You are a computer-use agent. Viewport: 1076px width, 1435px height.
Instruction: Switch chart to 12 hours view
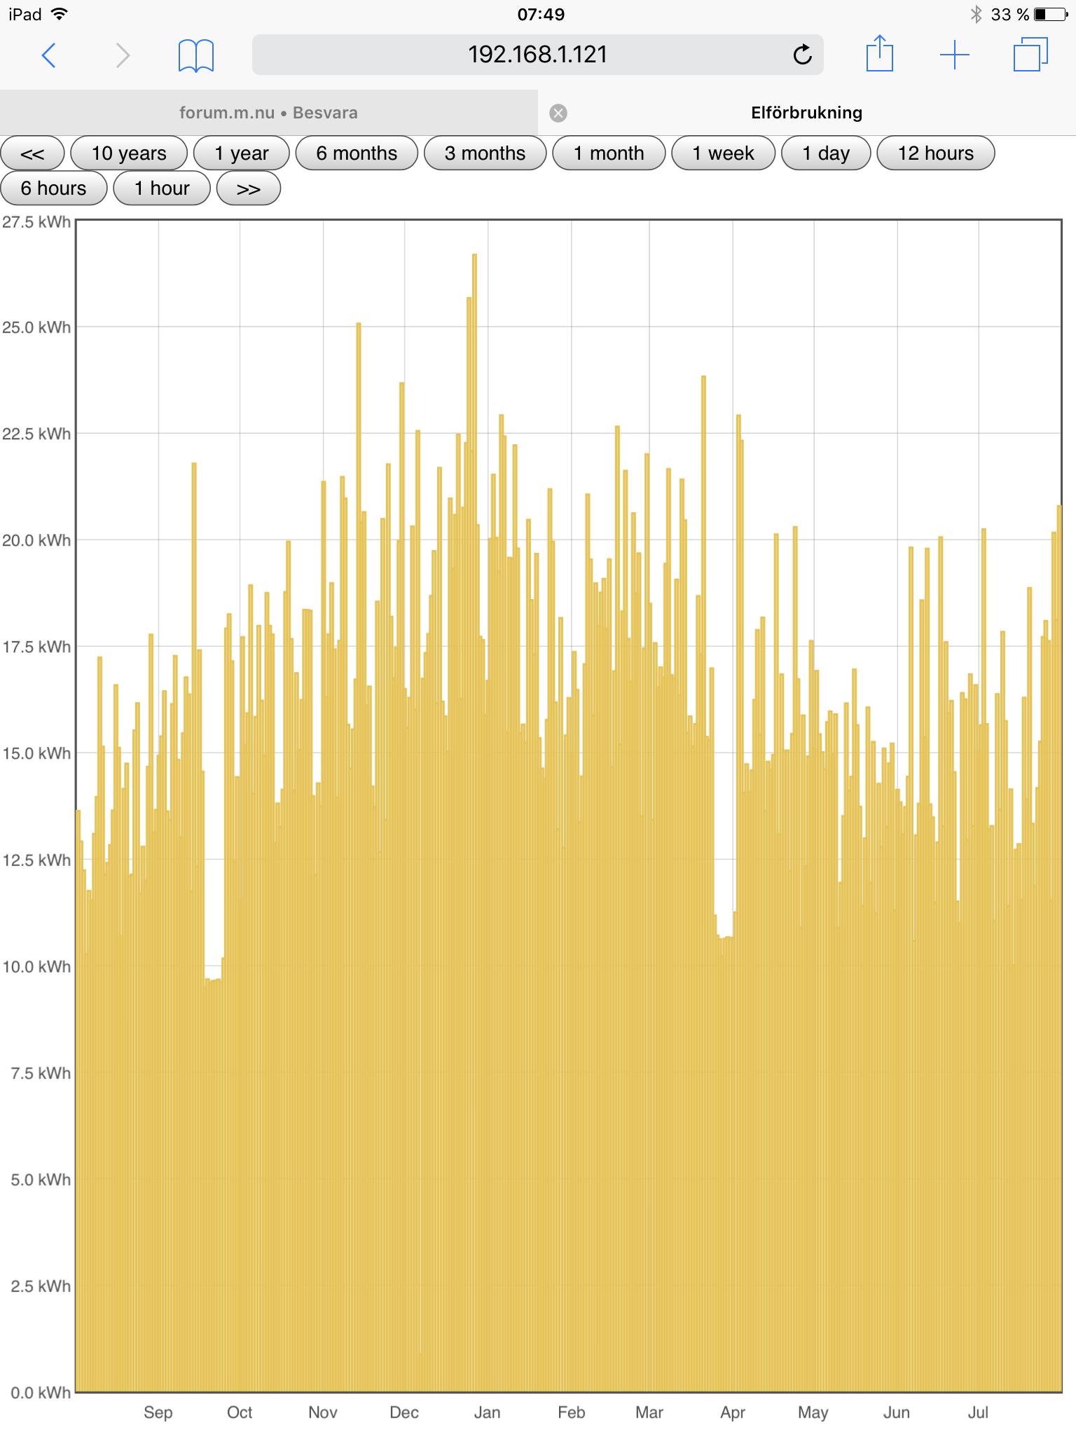(x=935, y=153)
